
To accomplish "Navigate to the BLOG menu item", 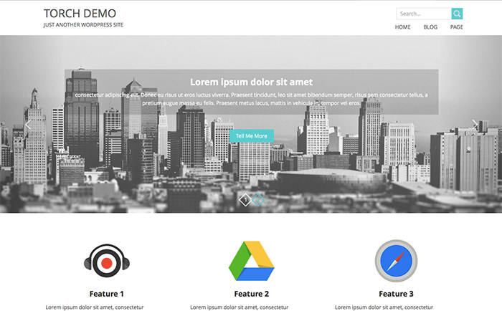I will (x=430, y=27).
